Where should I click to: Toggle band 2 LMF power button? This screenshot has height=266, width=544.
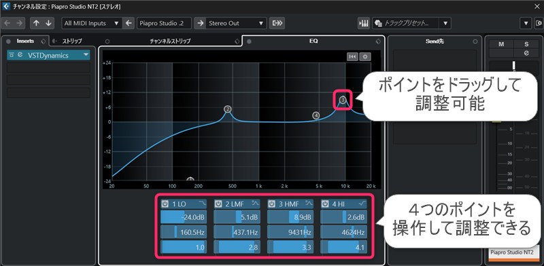(x=218, y=204)
